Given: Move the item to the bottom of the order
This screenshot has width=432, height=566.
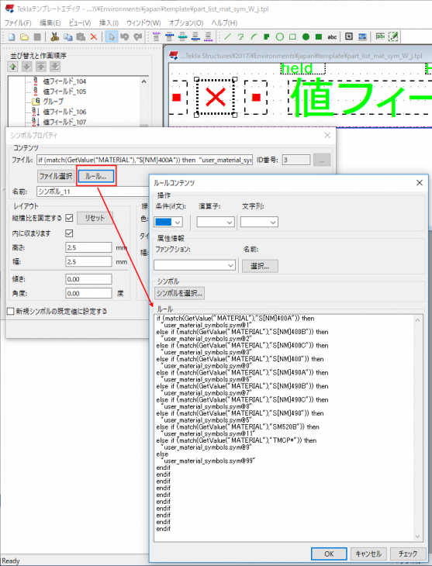Looking at the screenshot, I should (55, 67).
